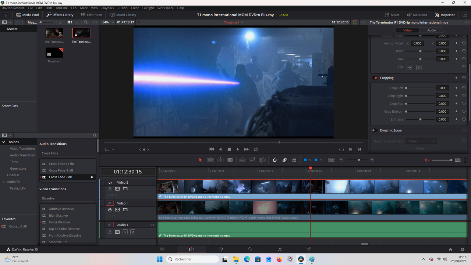Adjust the Crop Left slider
Viewport: 471px width, 265px height.
pyautogui.click(x=420, y=88)
